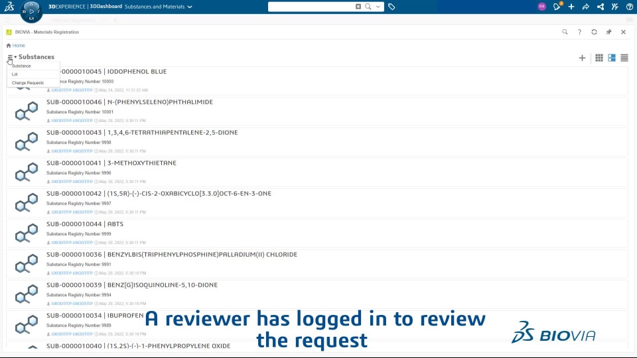Click the 3DDashboard brand label
Viewport: 637px width, 358px height.
pos(106,7)
